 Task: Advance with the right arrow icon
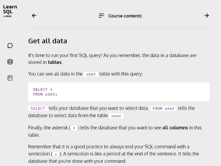tap(207, 15)
